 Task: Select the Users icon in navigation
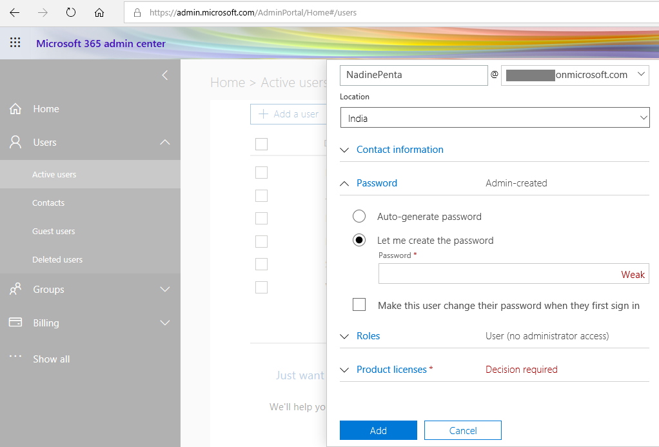tap(14, 142)
